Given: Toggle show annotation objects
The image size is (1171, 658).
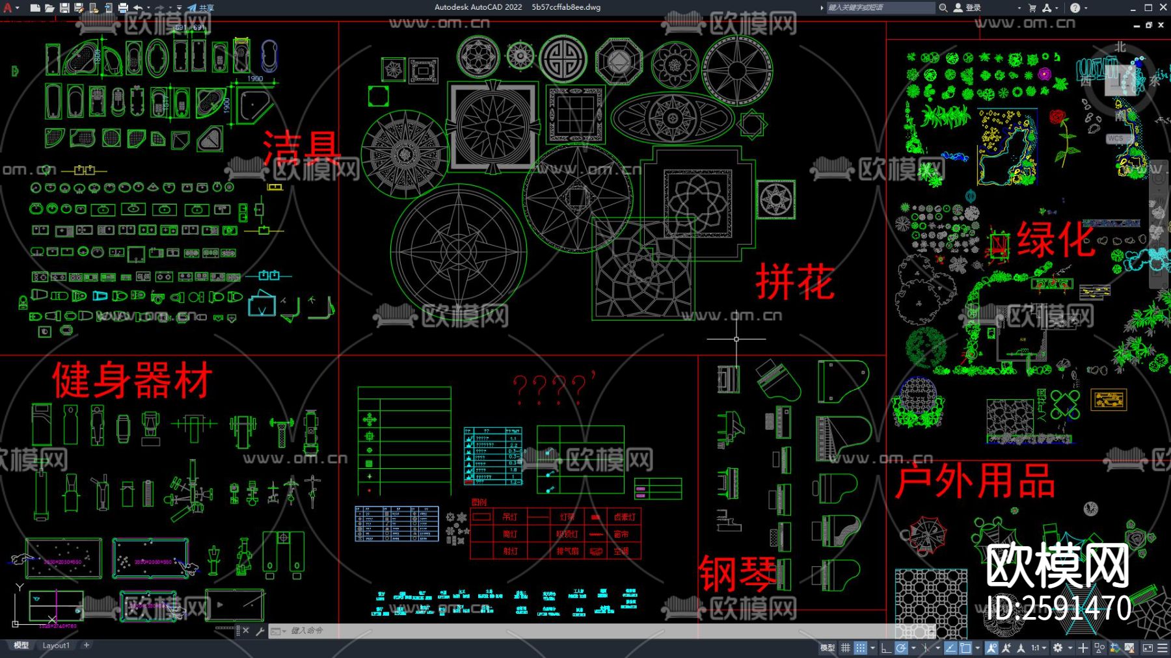Looking at the screenshot, I should coord(991,648).
